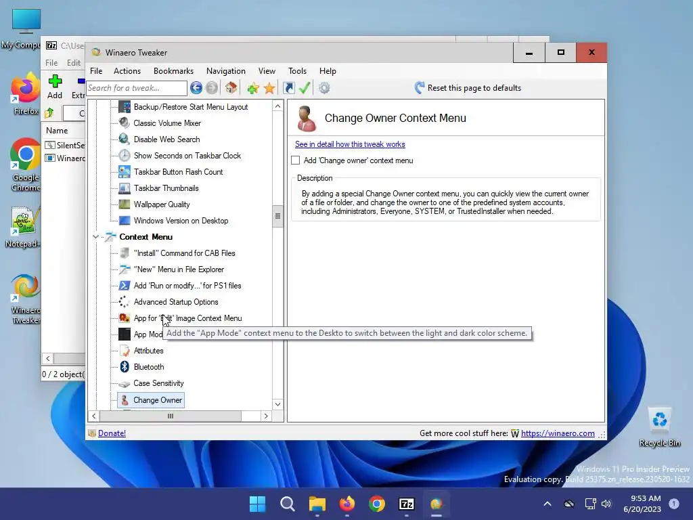Open settings with the gear toolbar icon
The width and height of the screenshot is (693, 520).
coord(324,88)
